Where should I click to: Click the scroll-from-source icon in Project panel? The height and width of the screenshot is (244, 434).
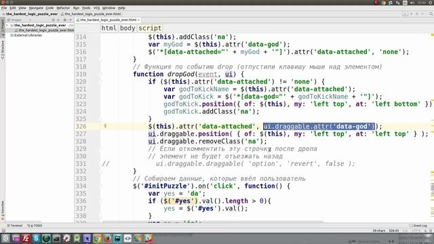pyautogui.click(x=54, y=20)
